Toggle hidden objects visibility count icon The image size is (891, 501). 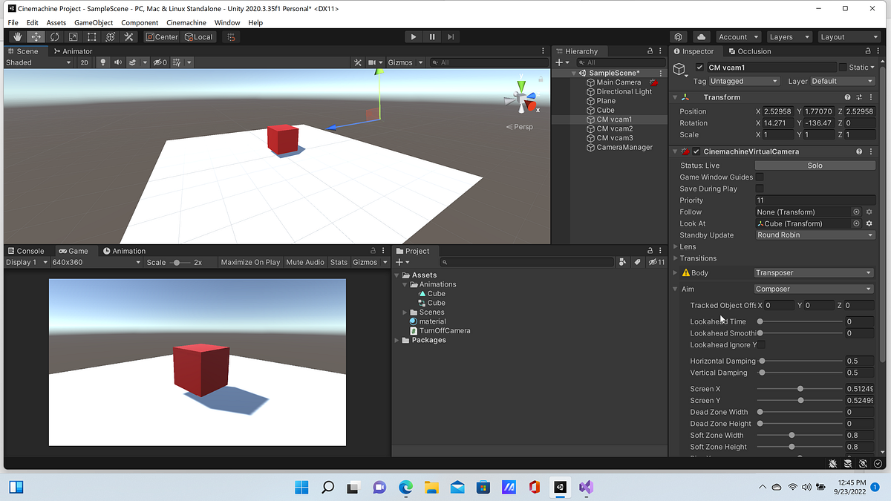pos(160,62)
